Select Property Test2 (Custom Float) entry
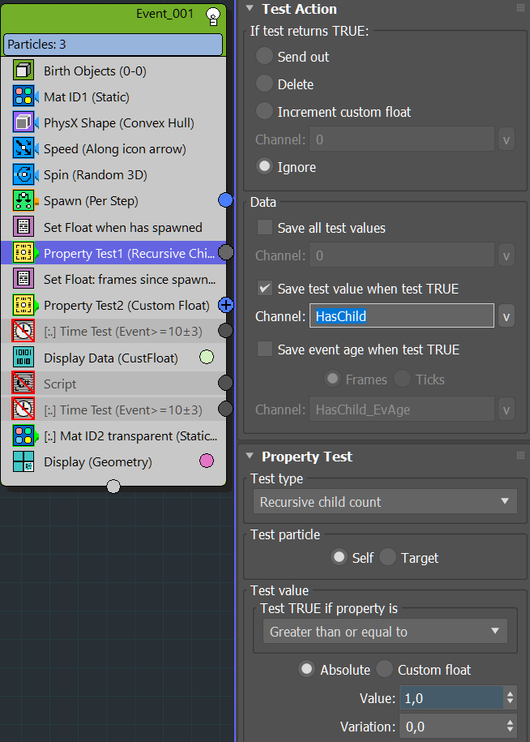The image size is (530, 742). 126,306
